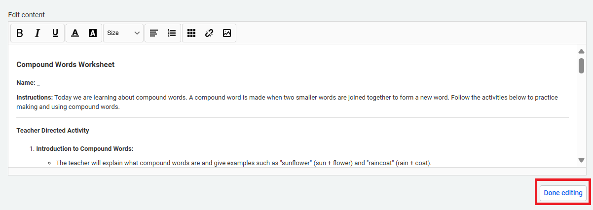Viewport: 593px width, 210px height.
Task: Click the editor's vertical scrollbar thumb
Action: click(x=581, y=65)
